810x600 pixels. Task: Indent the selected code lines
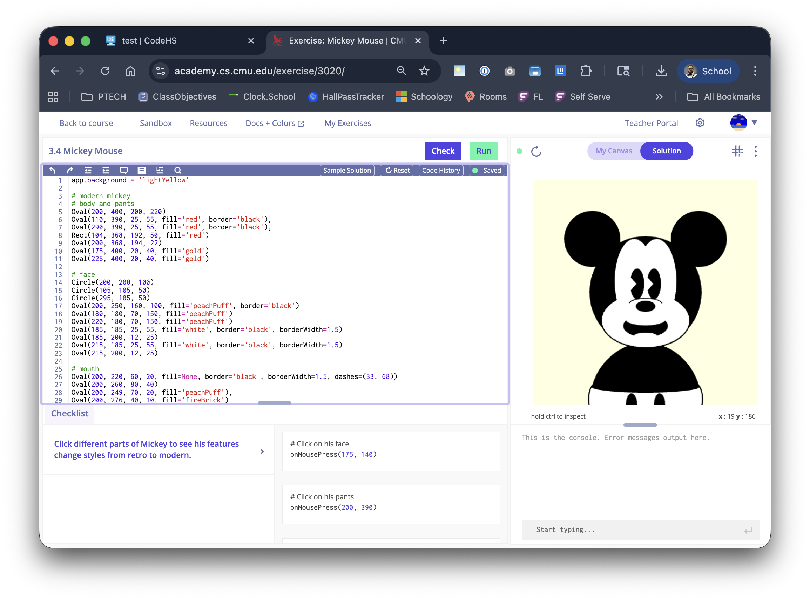(x=88, y=170)
